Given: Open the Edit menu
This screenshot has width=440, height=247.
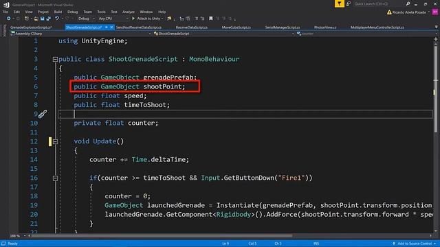Looking at the screenshot, I should point(16,12).
